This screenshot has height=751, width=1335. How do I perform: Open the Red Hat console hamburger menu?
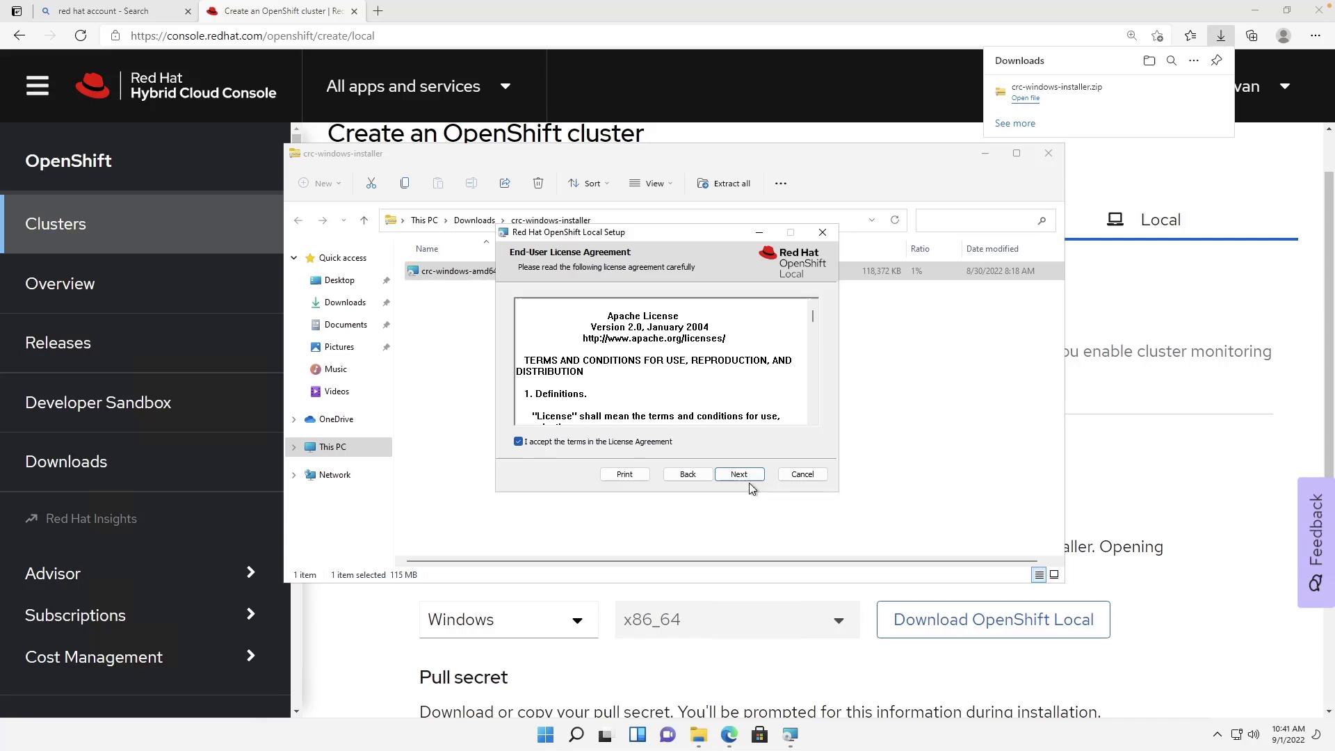[38, 86]
